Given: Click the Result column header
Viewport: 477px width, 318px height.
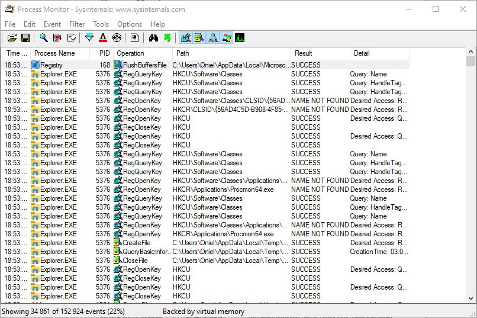Looking at the screenshot, I should point(320,53).
